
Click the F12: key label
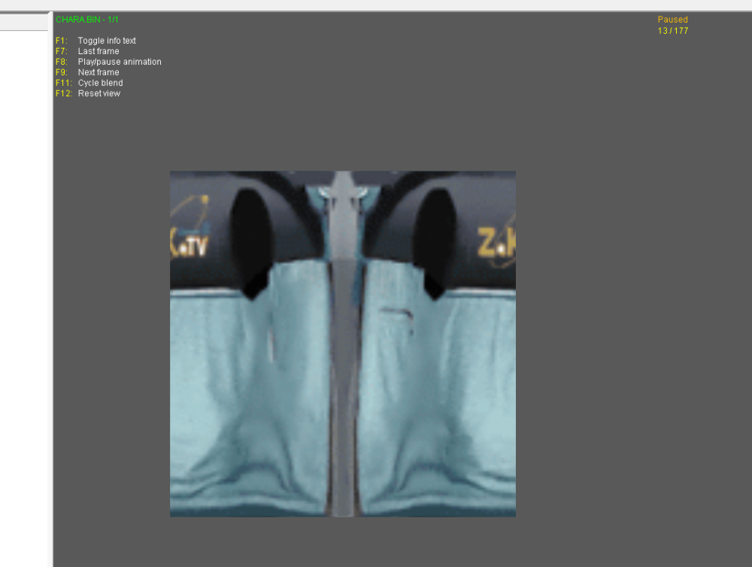coord(64,93)
